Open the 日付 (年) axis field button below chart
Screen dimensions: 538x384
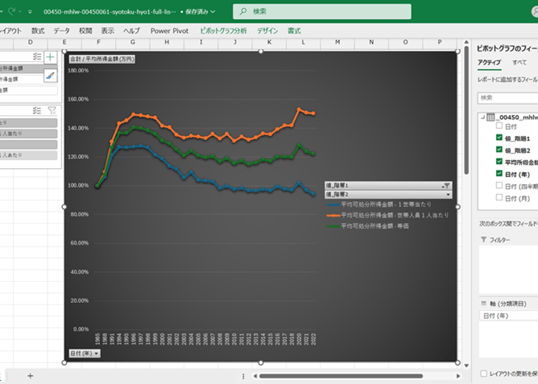pyautogui.click(x=84, y=353)
